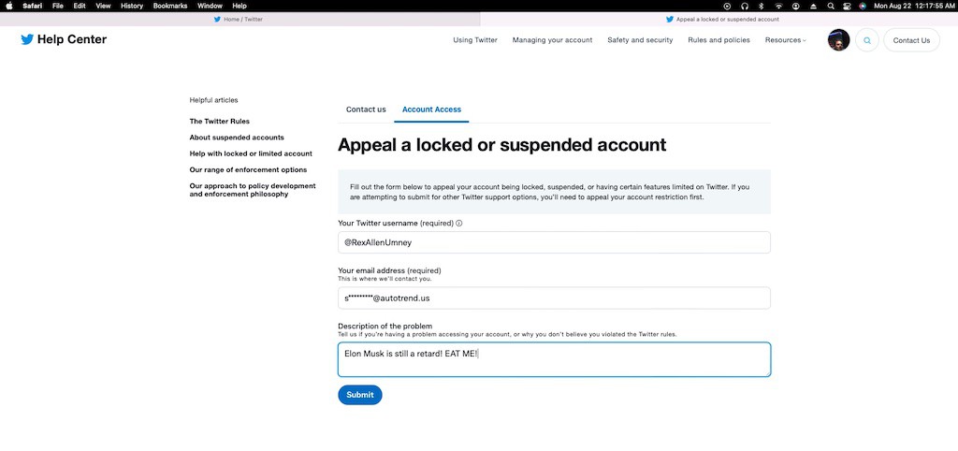The image size is (958, 451).
Task: Click the Wi-Fi status icon
Action: tap(778, 6)
